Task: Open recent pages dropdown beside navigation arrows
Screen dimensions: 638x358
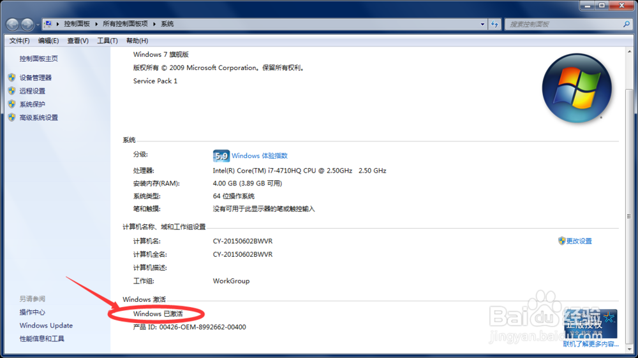Action: [x=38, y=25]
